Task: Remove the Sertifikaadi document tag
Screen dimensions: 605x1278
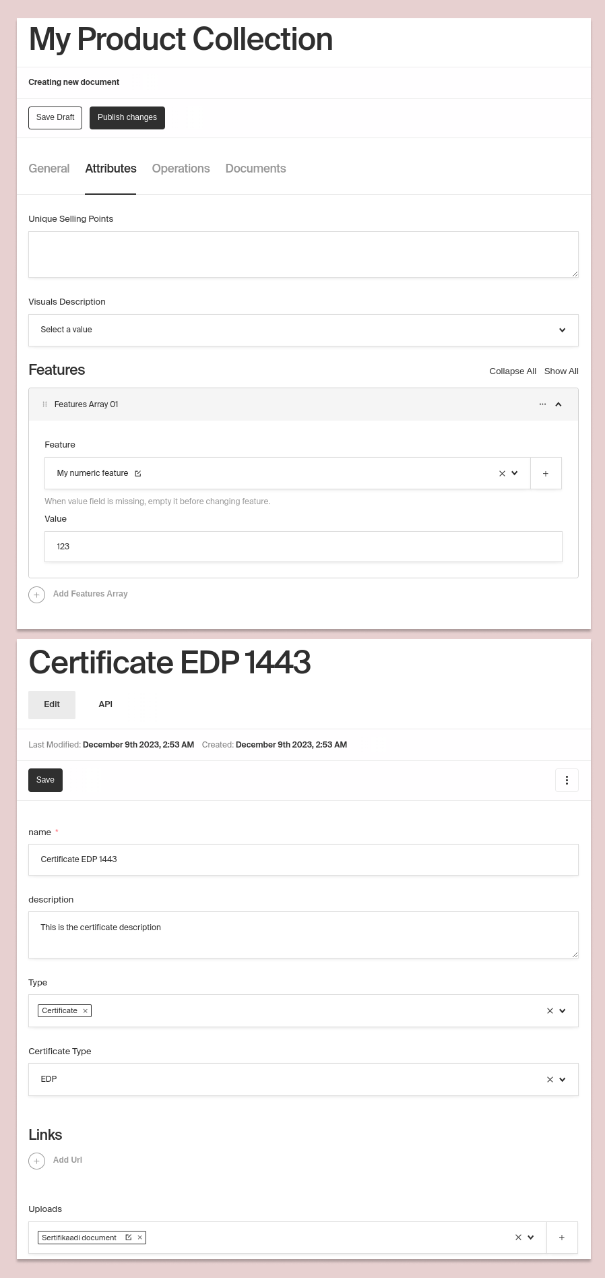Action: click(x=140, y=1238)
